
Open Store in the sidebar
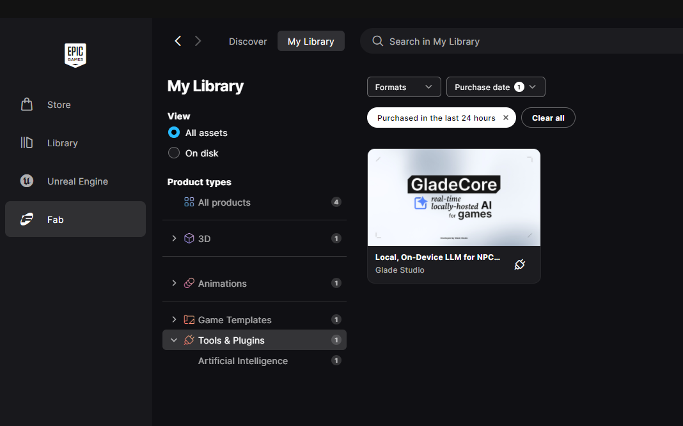tap(75, 105)
